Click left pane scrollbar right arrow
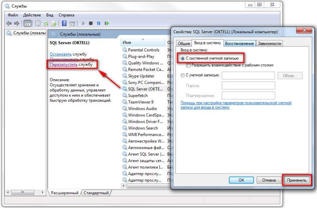The height and width of the screenshot is (208, 317). (x=42, y=192)
